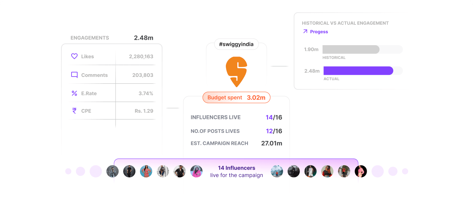Viewport: 473px width, 199px height.
Task: Click the gray Historical engagement bar
Action: point(351,49)
